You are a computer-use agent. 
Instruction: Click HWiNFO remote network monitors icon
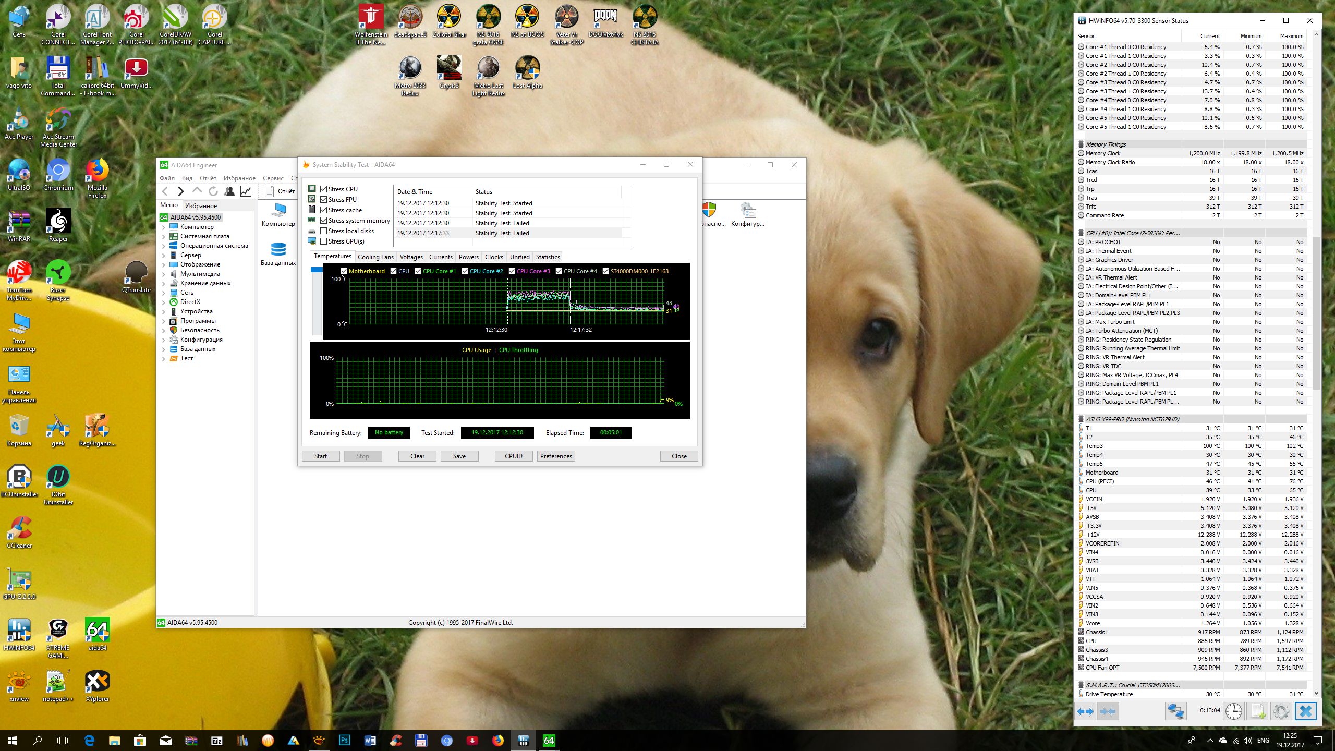(1176, 711)
